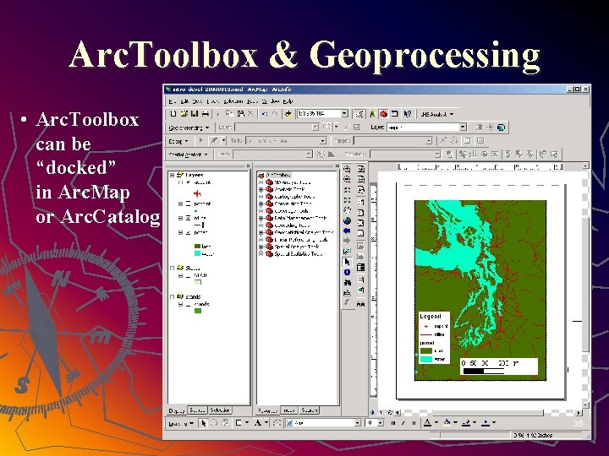
Task: Close the table of contents panel
Action: [x=248, y=166]
